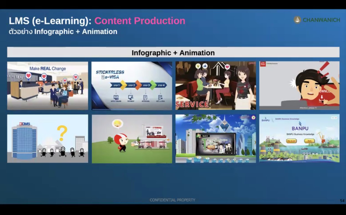Click the DMS logo on the blue building
The width and height of the screenshot is (346, 215).
(x=25, y=124)
